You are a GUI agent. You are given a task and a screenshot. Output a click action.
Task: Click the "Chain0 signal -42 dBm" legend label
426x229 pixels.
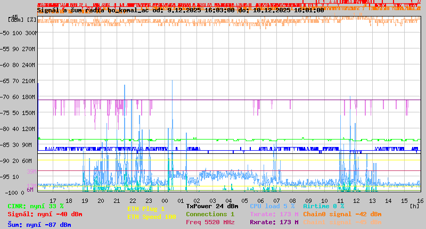pos(342,214)
